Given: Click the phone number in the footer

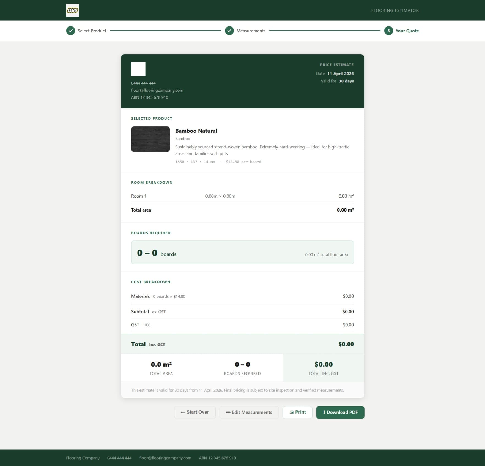Looking at the screenshot, I should [119, 458].
